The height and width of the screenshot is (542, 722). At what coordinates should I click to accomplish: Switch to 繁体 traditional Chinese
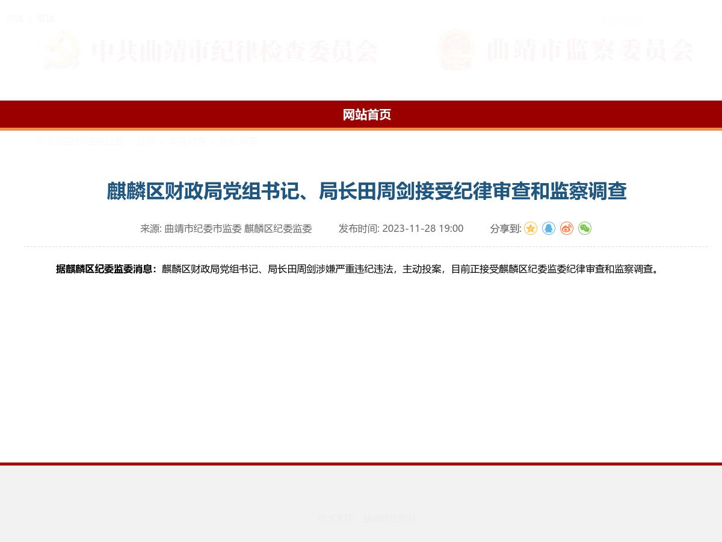(x=45, y=19)
